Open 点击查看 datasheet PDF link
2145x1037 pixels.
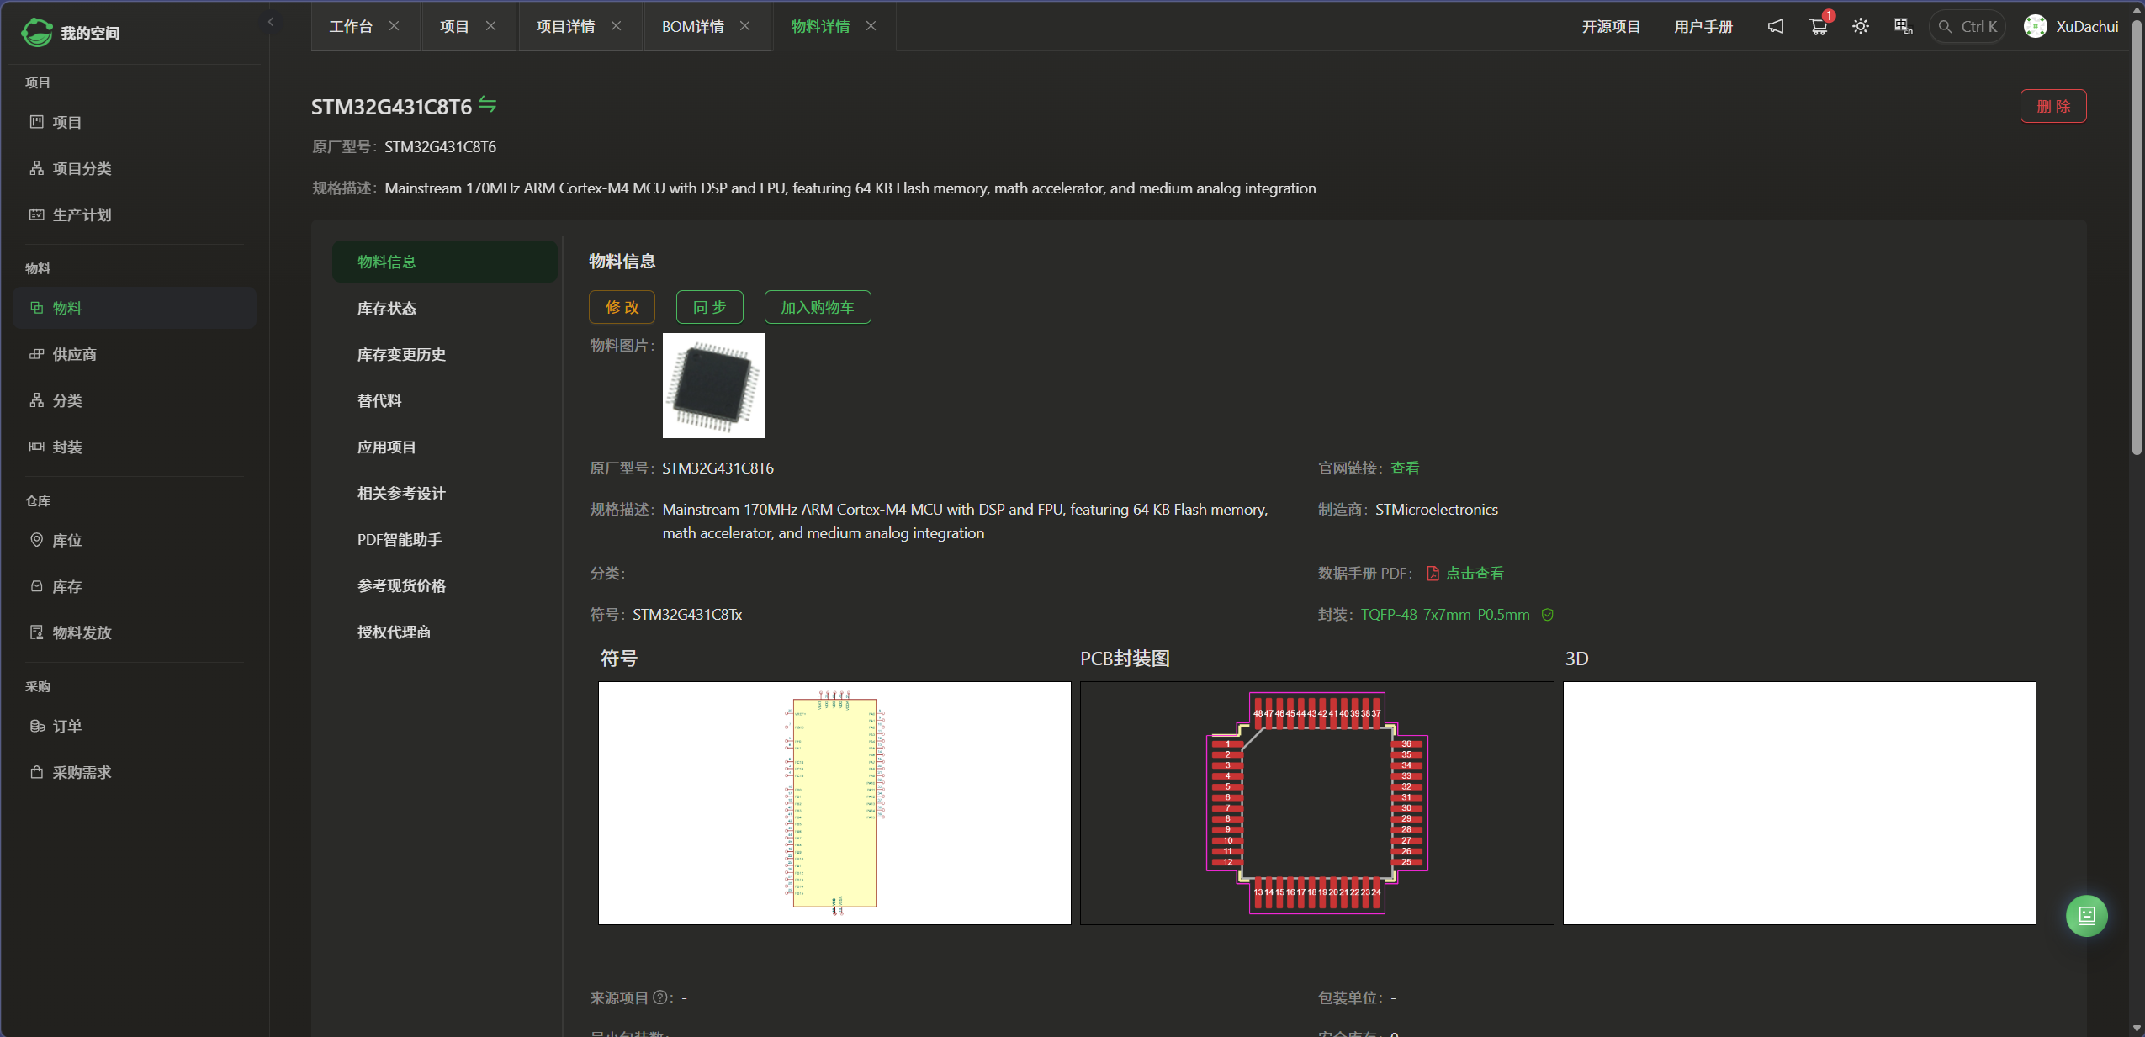click(1474, 574)
